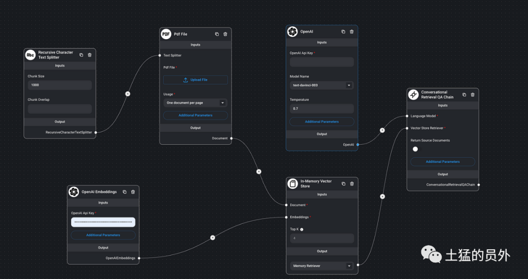Duplicate the OpenAI Embeddings node
Screen dimensions: 528x279
click(x=125, y=192)
